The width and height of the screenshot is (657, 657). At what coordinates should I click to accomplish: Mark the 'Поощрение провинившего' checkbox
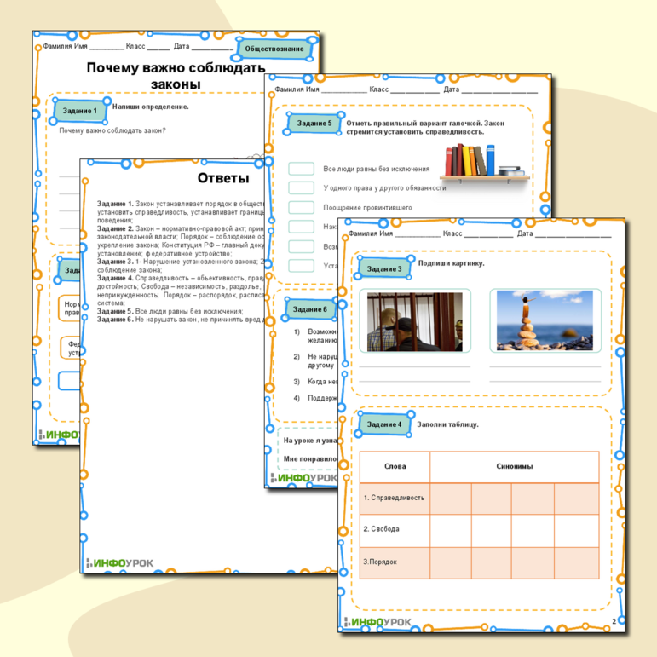click(302, 208)
